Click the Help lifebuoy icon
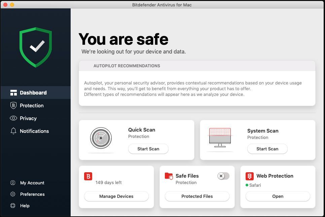 coord(13,206)
